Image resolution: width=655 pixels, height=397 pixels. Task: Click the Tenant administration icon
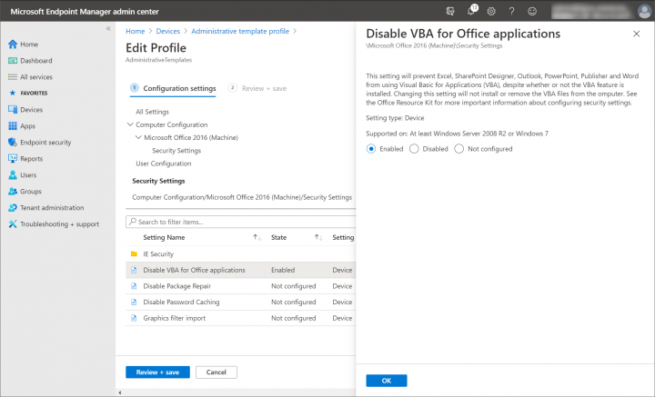[13, 208]
